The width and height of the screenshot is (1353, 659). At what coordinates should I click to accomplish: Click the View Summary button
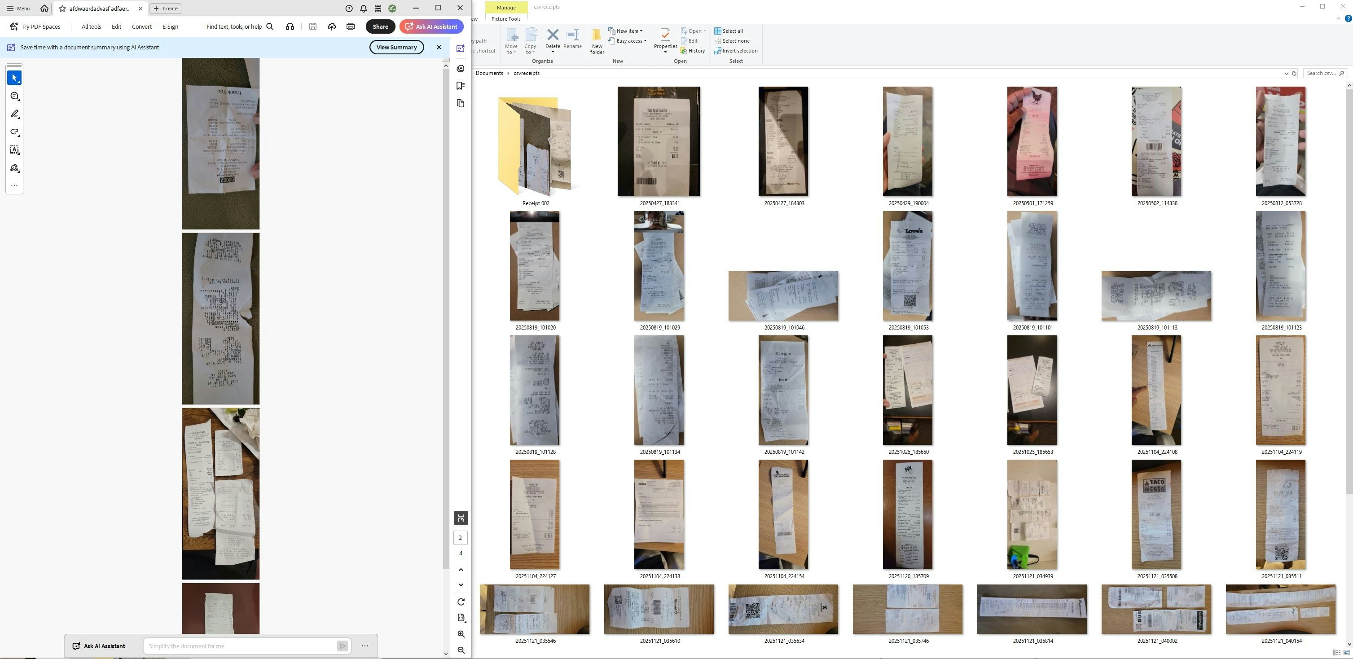pyautogui.click(x=396, y=47)
